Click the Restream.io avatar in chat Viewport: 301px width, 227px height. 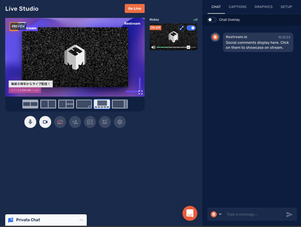215,37
